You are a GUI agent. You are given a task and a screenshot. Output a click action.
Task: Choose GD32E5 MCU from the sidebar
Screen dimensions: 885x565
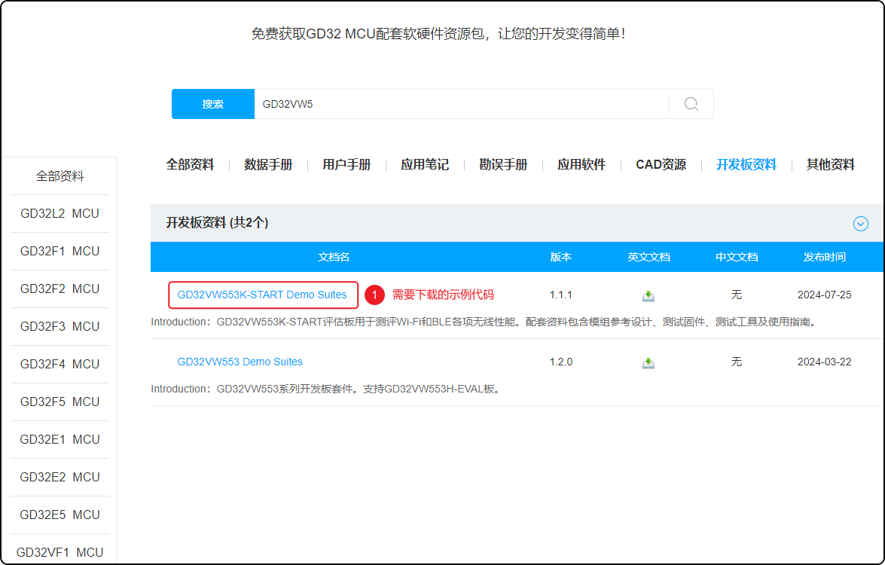pyautogui.click(x=60, y=515)
